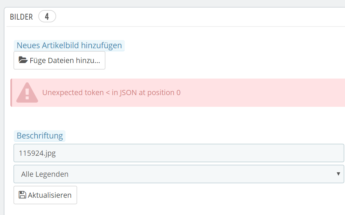Click the floppy disk save icon
Image resolution: width=345 pixels, height=215 pixels.
point(22,195)
